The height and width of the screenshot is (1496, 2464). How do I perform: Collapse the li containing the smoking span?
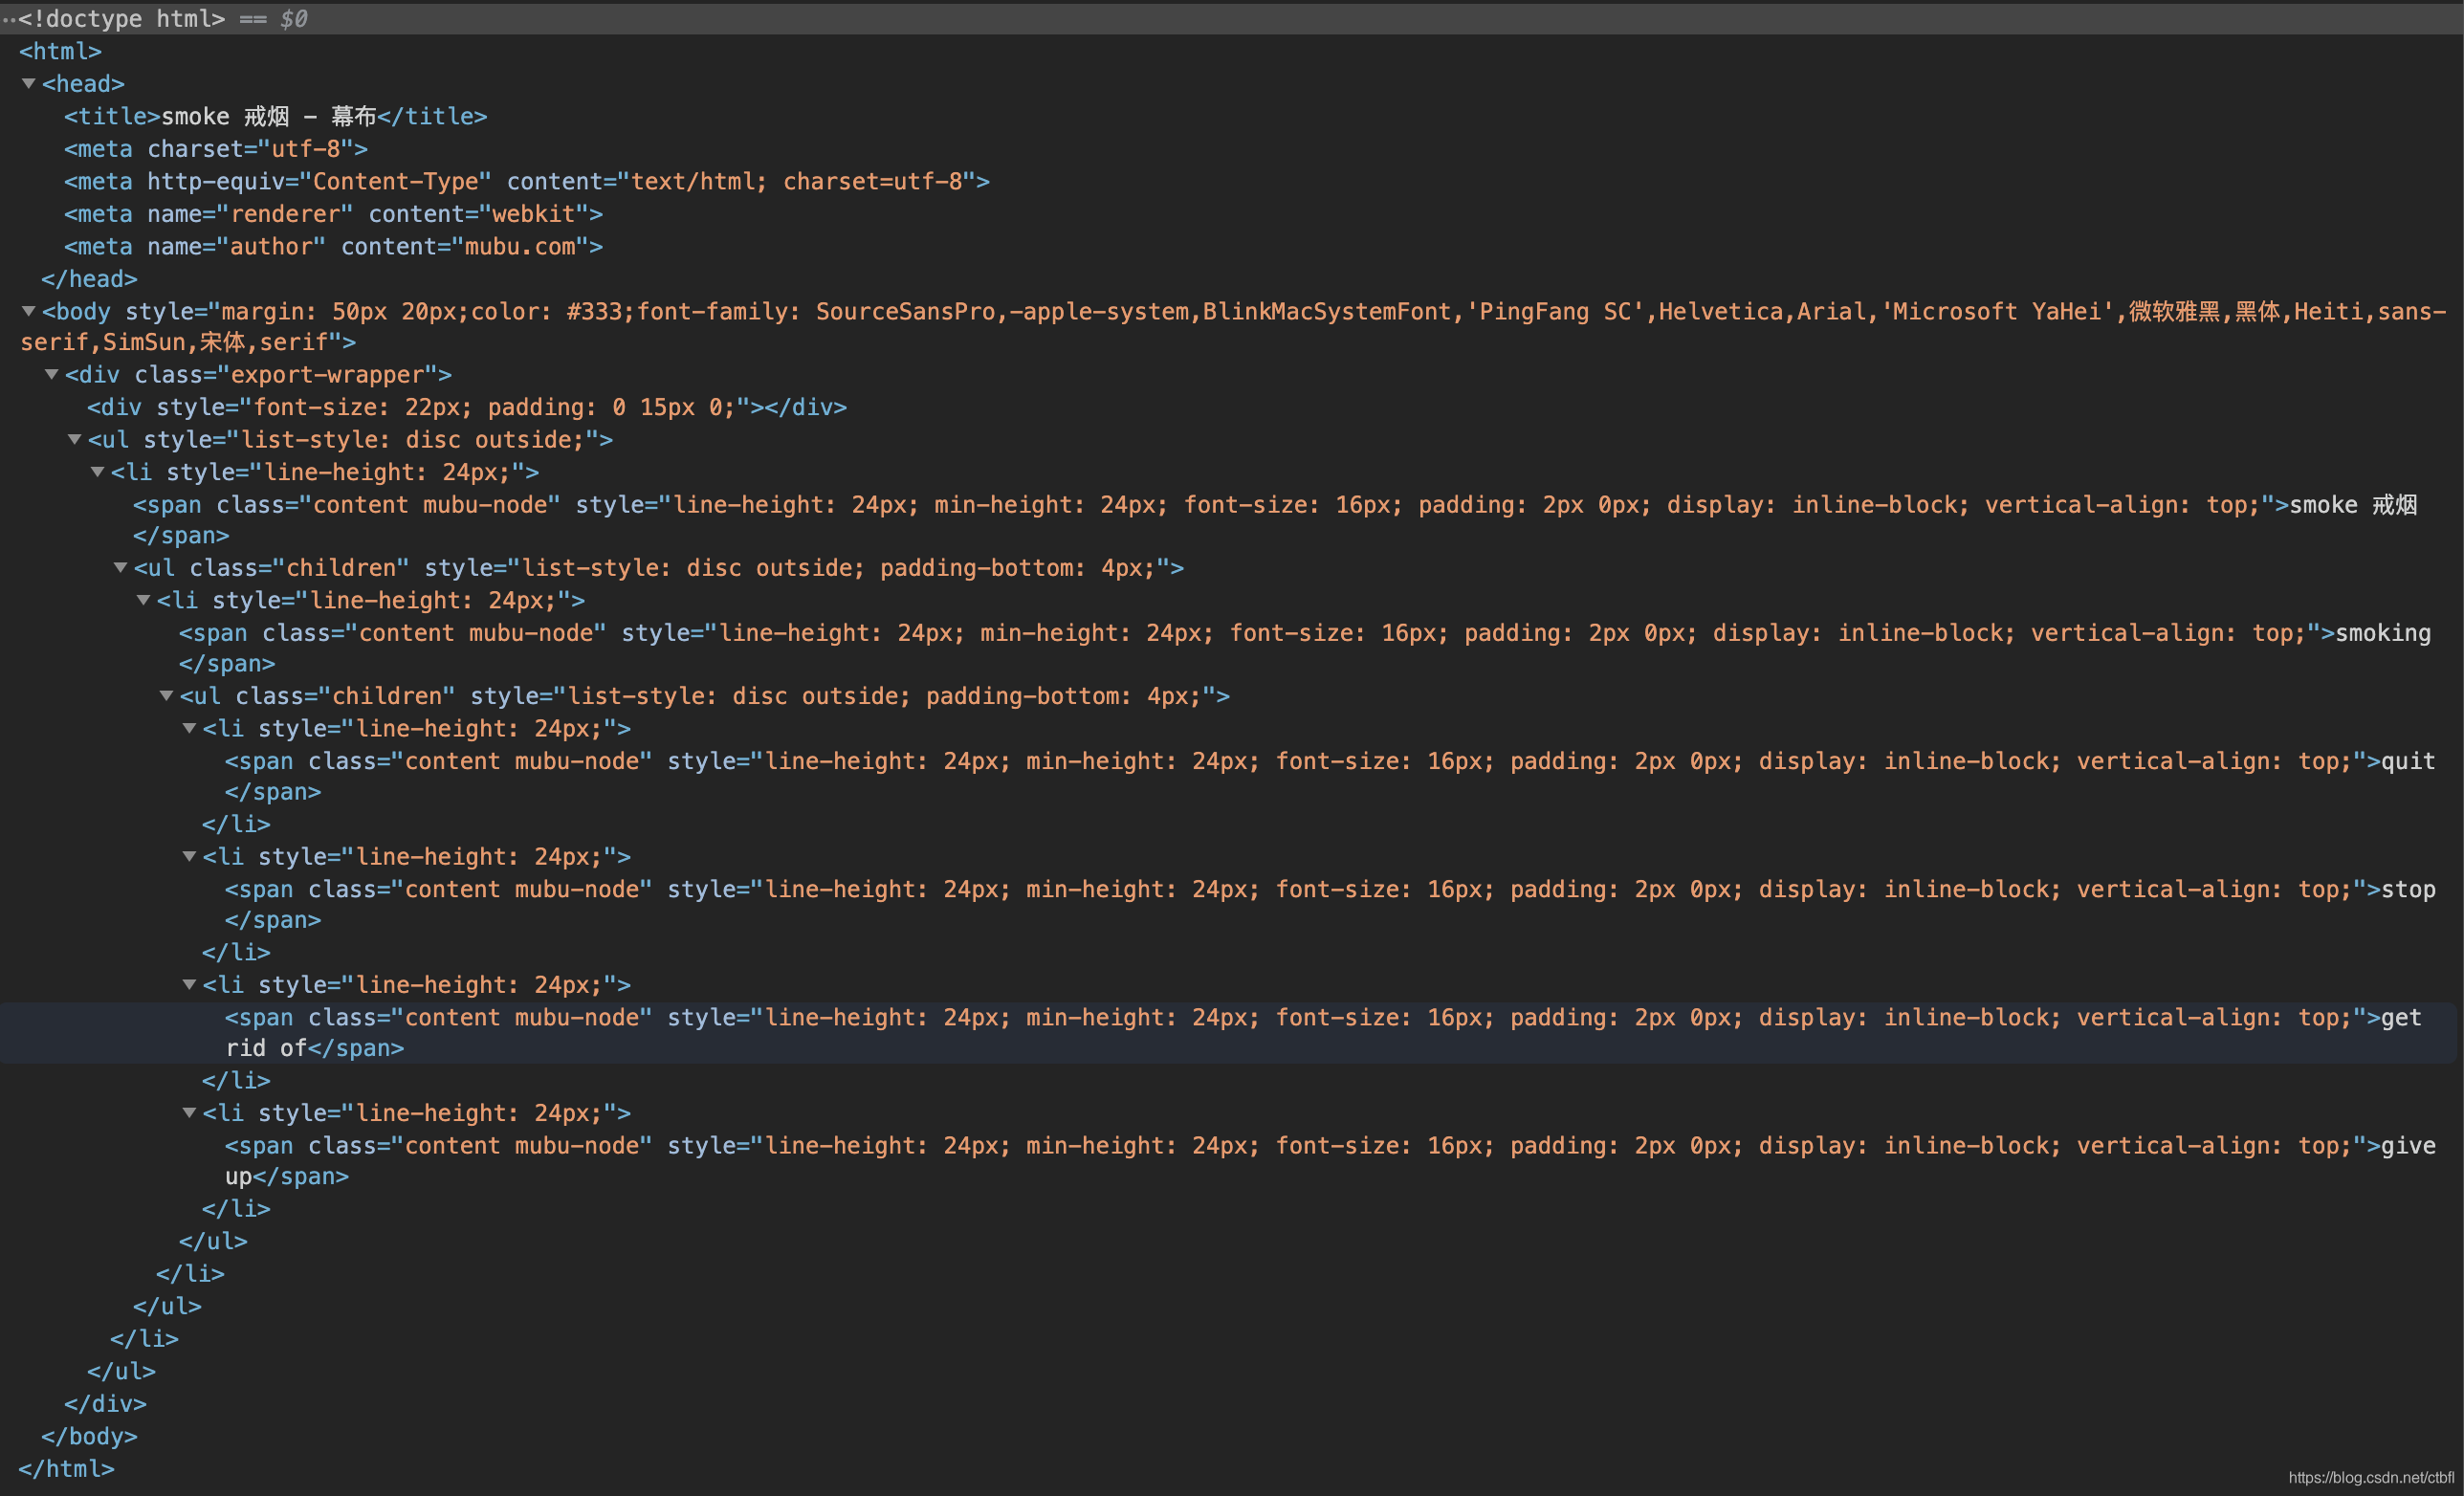coord(144,601)
